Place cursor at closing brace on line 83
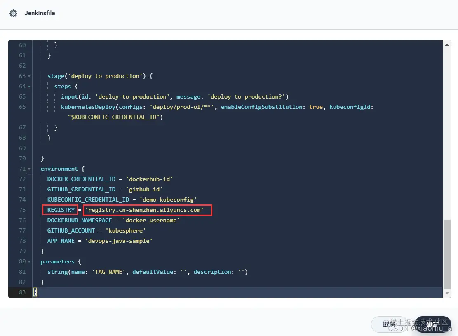458x336 pixels. click(x=35, y=292)
